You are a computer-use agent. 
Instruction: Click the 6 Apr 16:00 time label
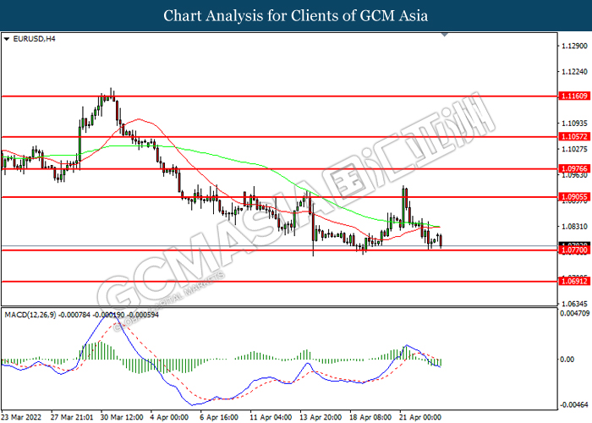coord(219,417)
